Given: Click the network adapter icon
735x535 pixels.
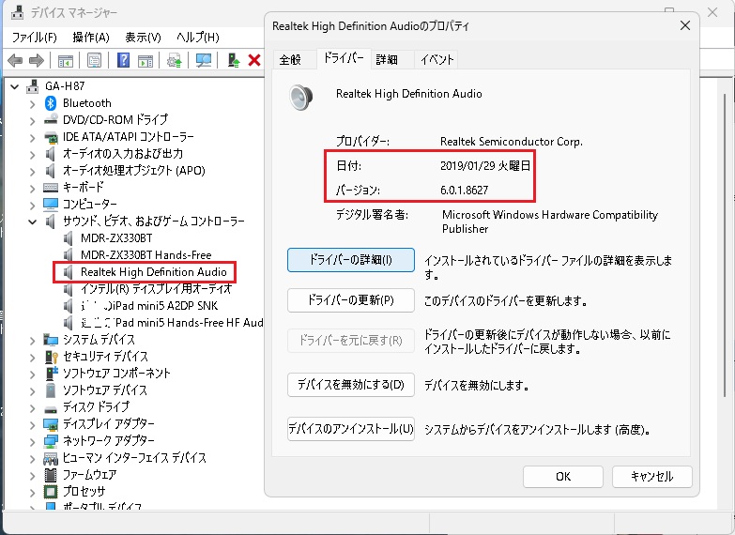Looking at the screenshot, I should coord(51,441).
